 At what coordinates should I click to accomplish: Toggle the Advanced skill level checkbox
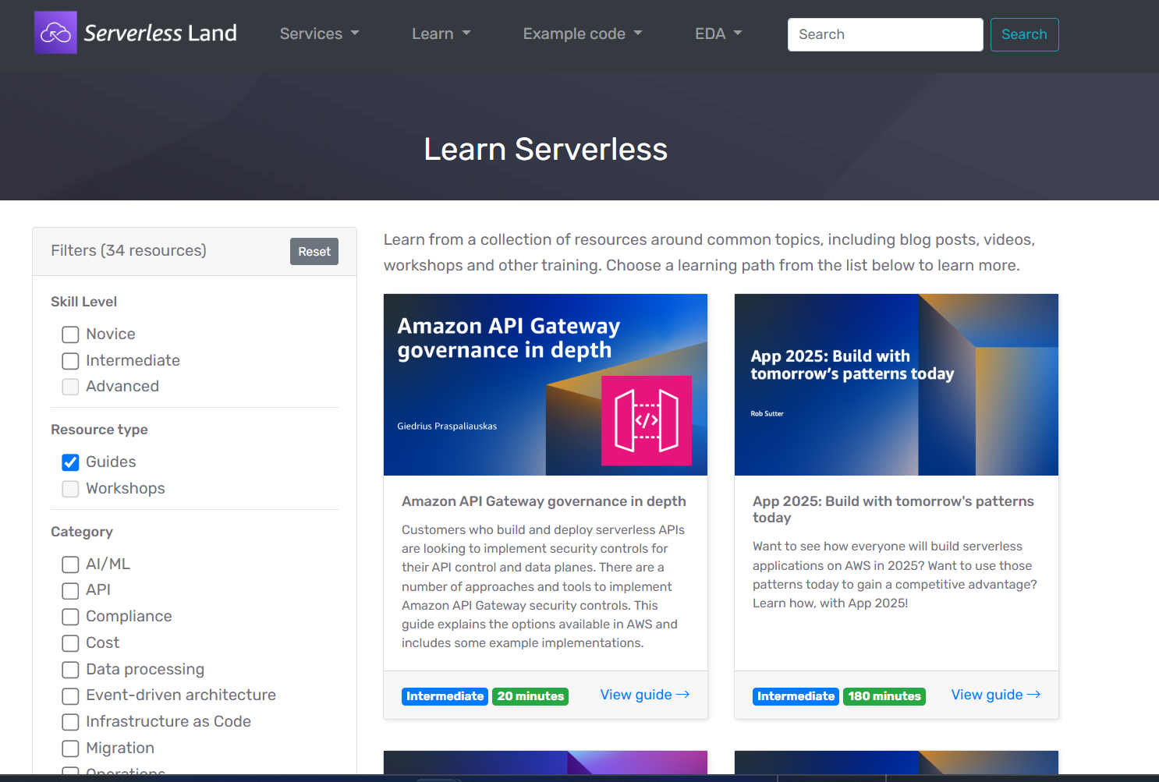click(x=70, y=387)
